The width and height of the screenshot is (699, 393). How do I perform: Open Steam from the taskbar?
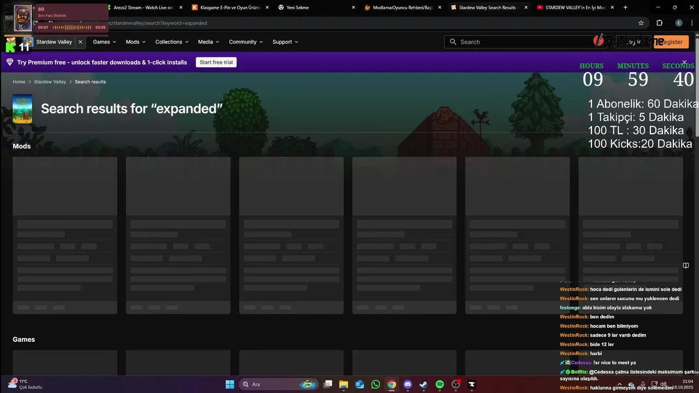coord(424,384)
